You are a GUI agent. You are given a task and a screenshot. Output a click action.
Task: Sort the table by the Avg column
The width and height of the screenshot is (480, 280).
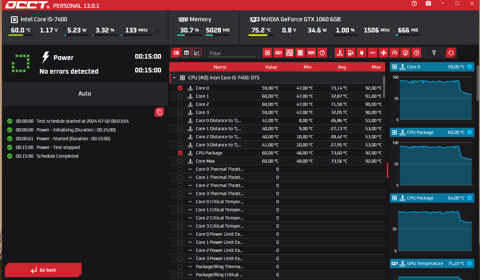342,67
